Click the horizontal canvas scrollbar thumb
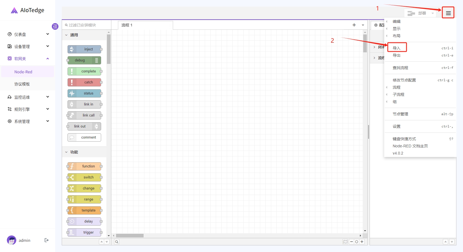This screenshot has width=463, height=252. click(130, 235)
